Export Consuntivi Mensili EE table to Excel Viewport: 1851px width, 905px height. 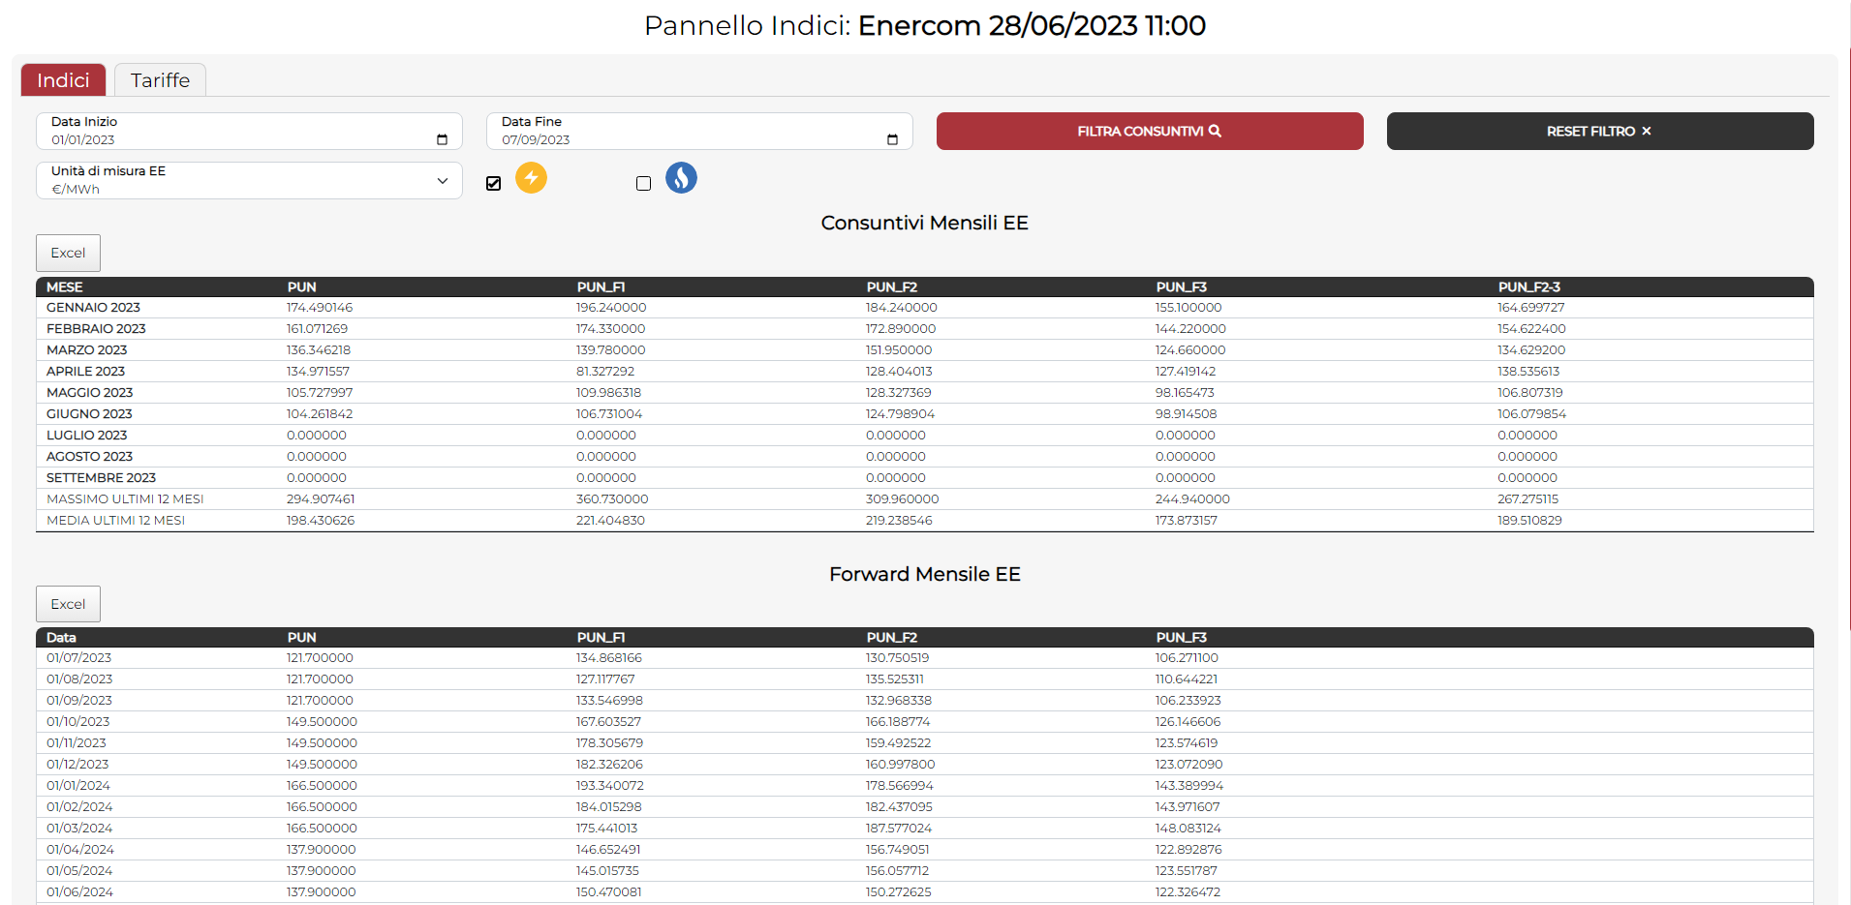[x=68, y=254]
